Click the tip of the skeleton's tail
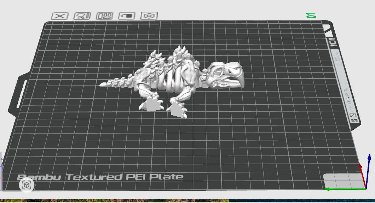The width and height of the screenshot is (375, 203). point(102,84)
